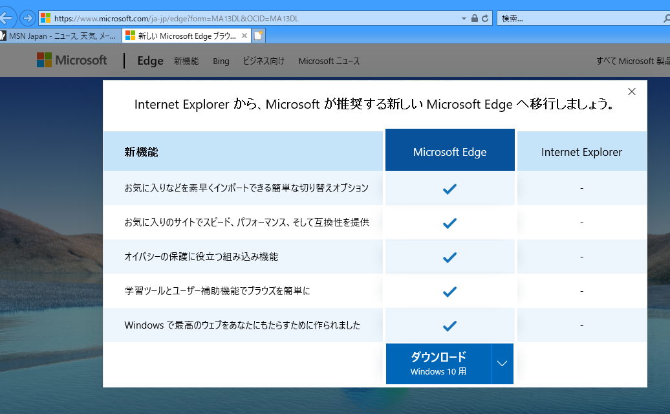Open the Microsoft ニュース nav item
The width and height of the screenshot is (670, 414).
pyautogui.click(x=329, y=61)
